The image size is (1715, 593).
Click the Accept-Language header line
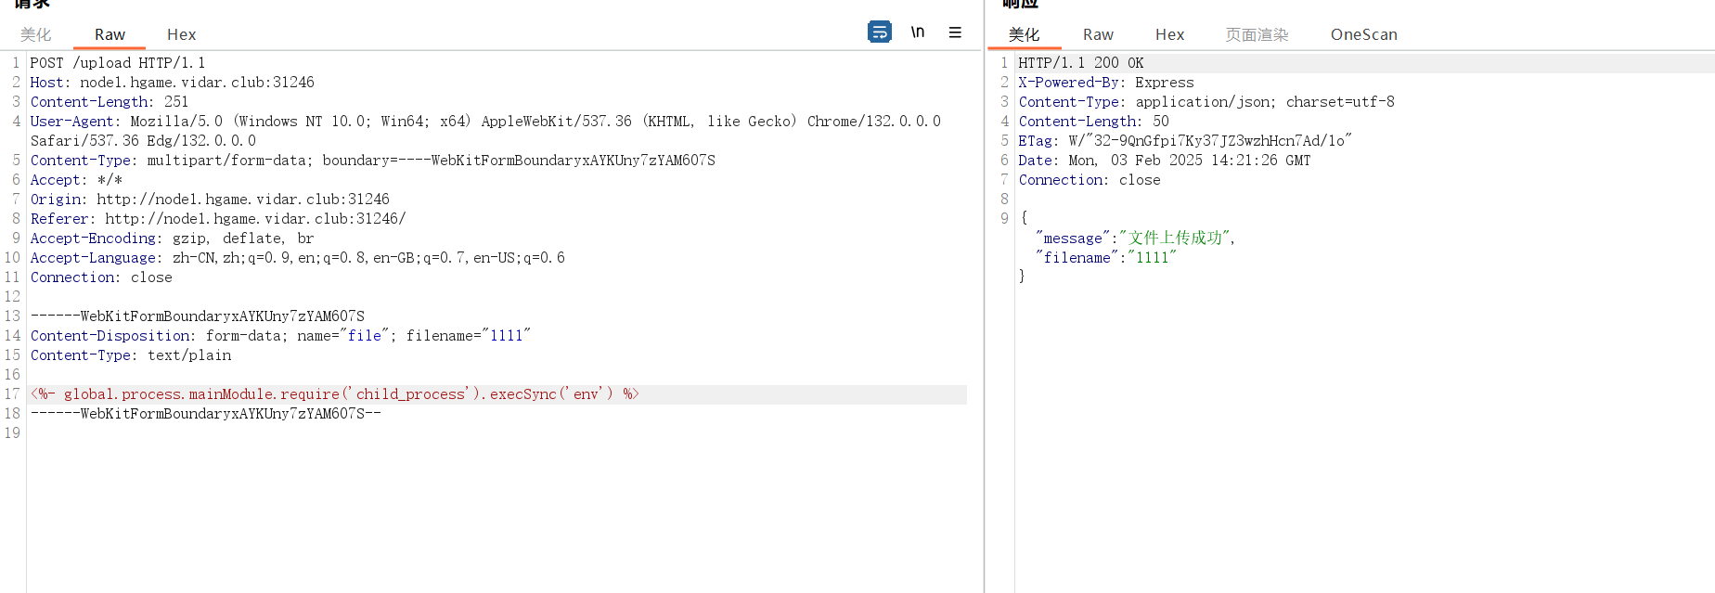click(x=297, y=258)
